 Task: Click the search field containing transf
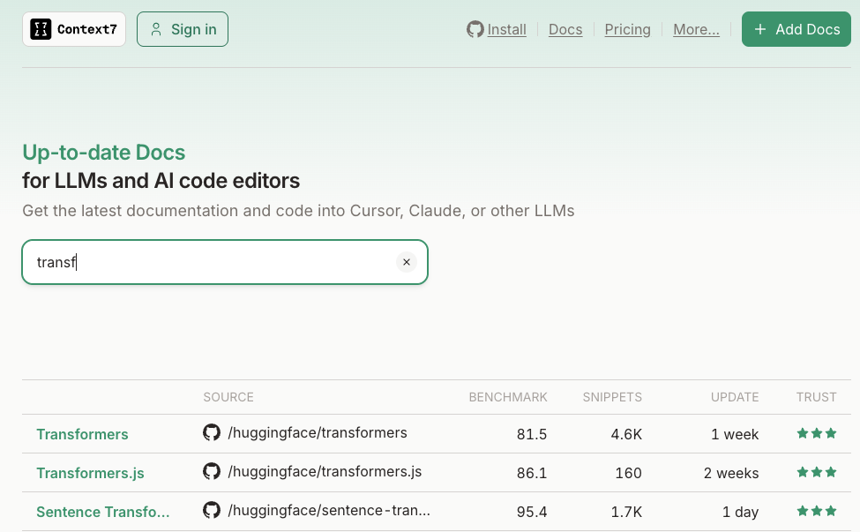225,262
